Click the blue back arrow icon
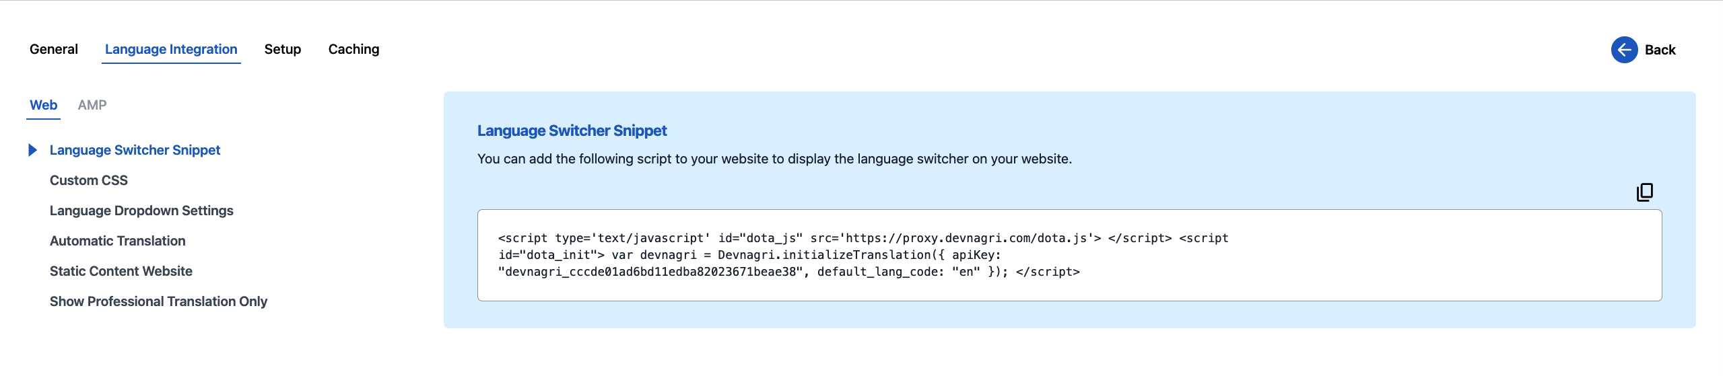The width and height of the screenshot is (1723, 376). [x=1624, y=50]
